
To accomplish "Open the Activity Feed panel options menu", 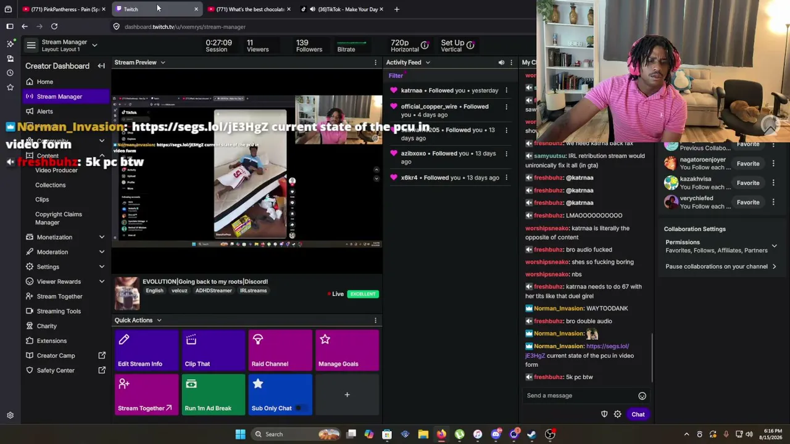I will [512, 62].
